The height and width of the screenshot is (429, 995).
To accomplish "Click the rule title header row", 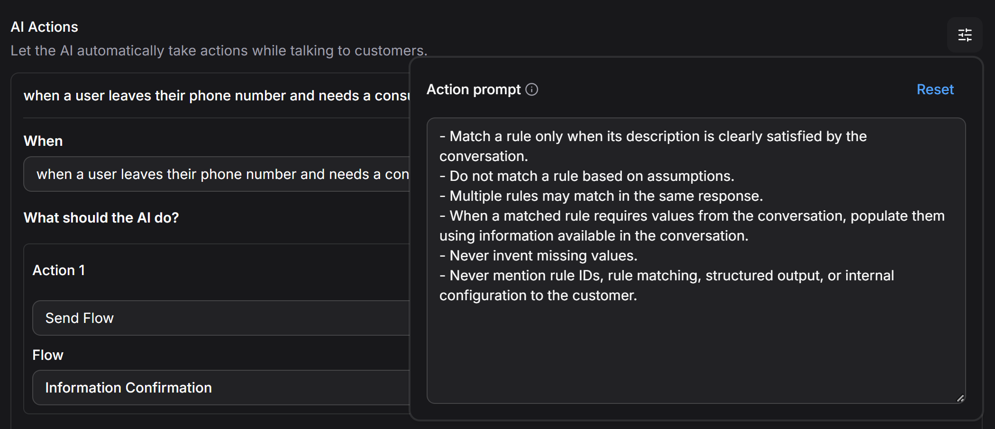I will tap(217, 96).
